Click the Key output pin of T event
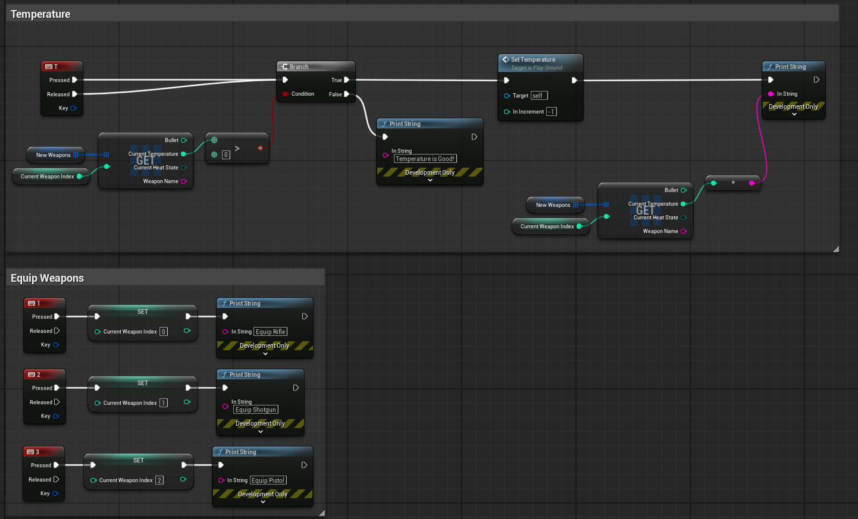The width and height of the screenshot is (858, 519). [x=73, y=108]
